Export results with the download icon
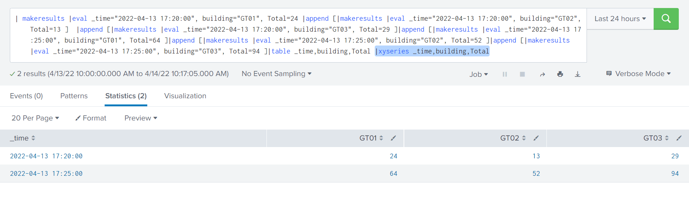This screenshot has width=689, height=198. (x=578, y=74)
